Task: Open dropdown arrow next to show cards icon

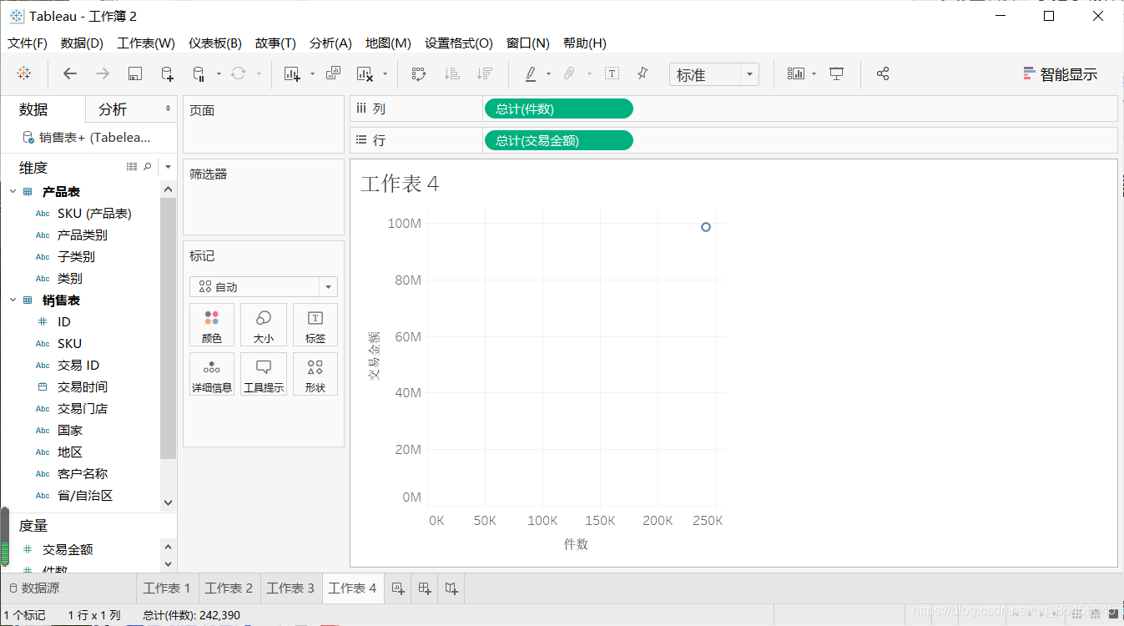Action: (x=814, y=73)
